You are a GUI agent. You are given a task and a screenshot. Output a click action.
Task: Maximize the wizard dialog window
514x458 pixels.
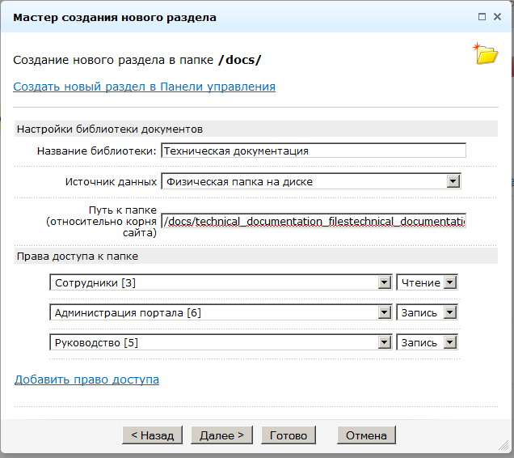click(x=482, y=17)
